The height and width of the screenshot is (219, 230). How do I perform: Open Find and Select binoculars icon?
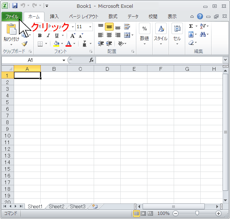[x=203, y=34]
